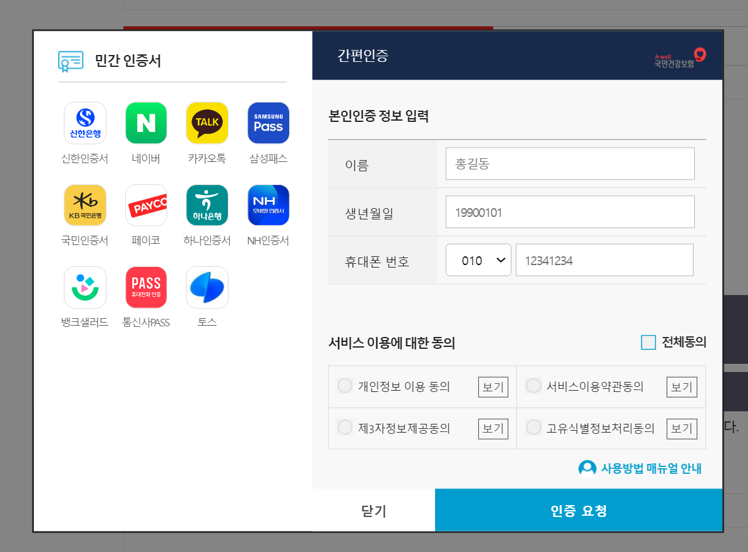
Task: Open the 010 phone prefix dropdown
Action: coord(478,260)
